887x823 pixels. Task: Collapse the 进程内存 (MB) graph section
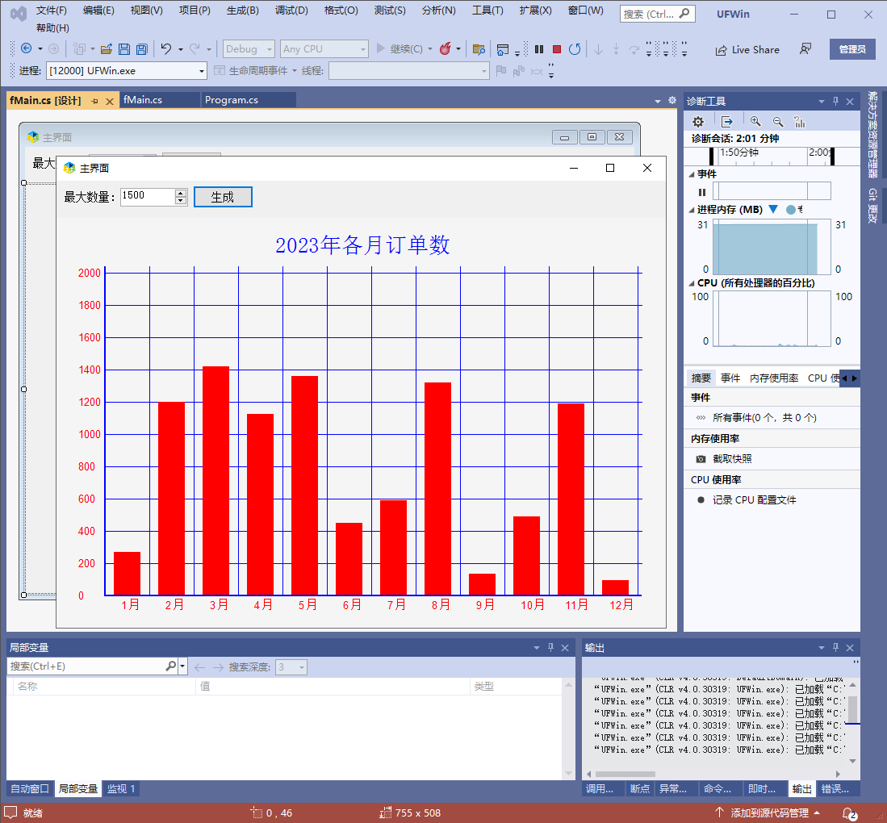click(691, 210)
